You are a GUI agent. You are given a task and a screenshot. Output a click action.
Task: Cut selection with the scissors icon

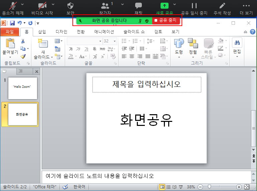23,41
